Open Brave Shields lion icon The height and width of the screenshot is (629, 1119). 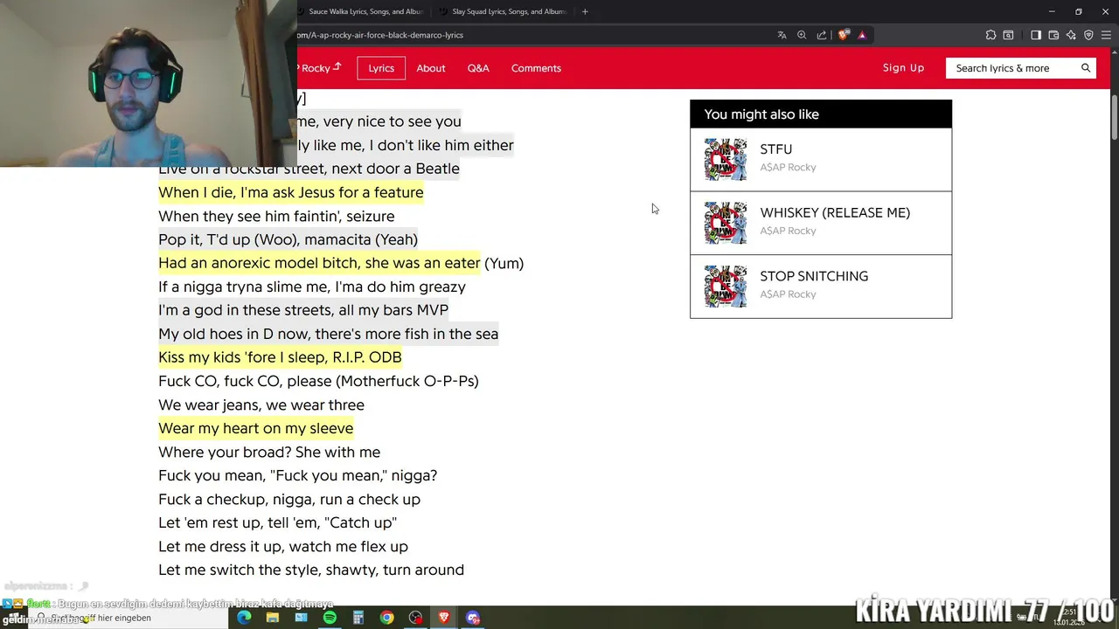[843, 35]
